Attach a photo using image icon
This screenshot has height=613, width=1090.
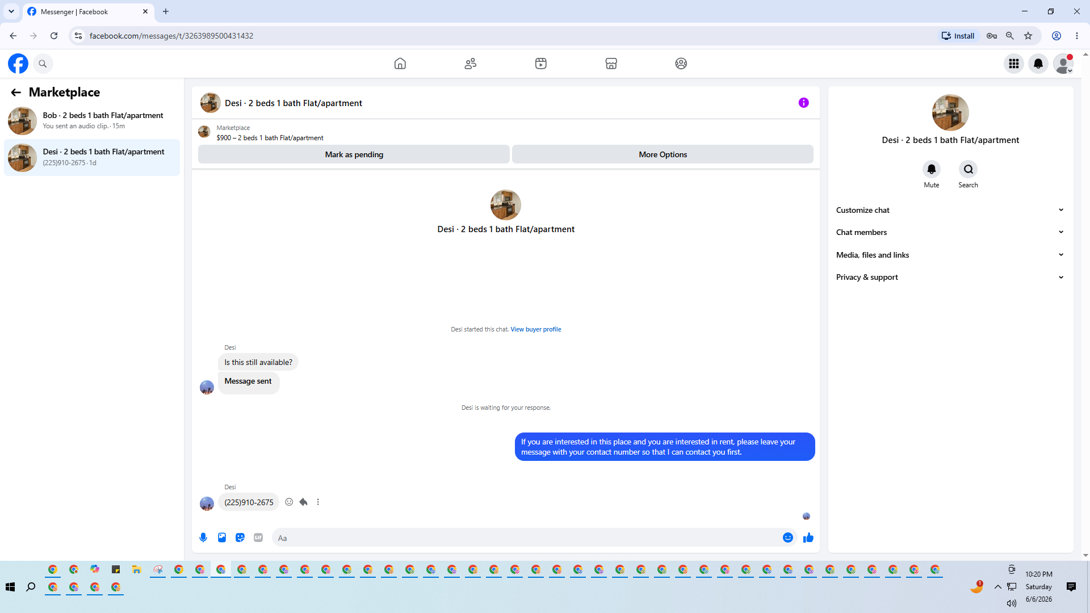[x=222, y=538]
